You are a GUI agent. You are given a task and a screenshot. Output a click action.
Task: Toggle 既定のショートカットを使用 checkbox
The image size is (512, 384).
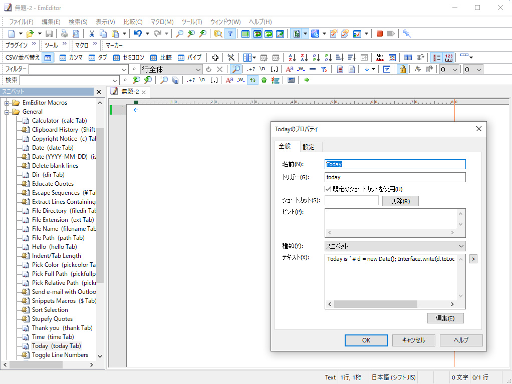pos(328,189)
